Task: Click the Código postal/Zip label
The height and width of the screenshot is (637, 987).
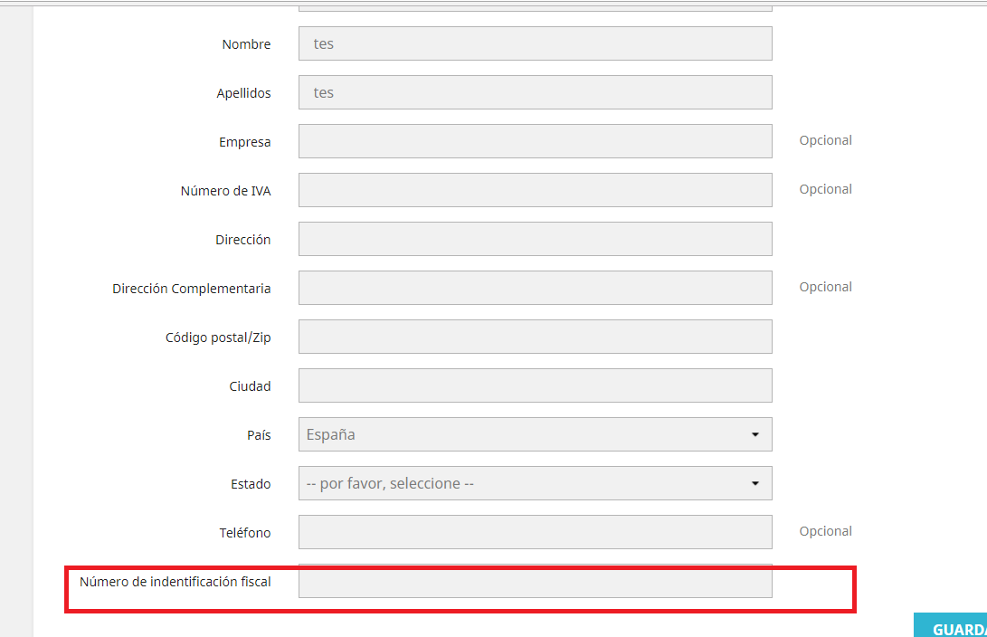Action: 218,338
